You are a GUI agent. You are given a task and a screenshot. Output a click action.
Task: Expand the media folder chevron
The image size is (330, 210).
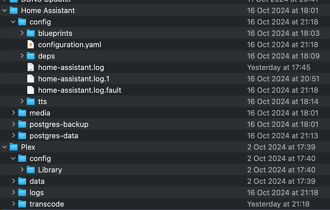point(13,113)
